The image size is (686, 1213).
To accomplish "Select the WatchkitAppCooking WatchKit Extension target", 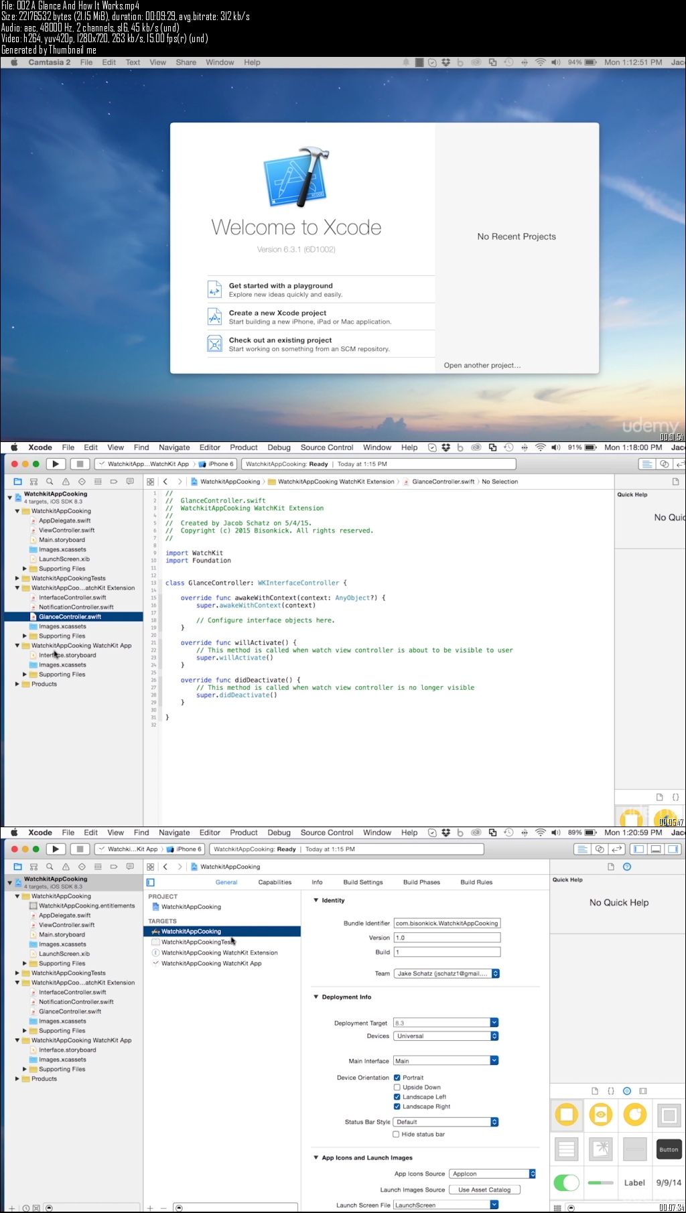I will (219, 952).
